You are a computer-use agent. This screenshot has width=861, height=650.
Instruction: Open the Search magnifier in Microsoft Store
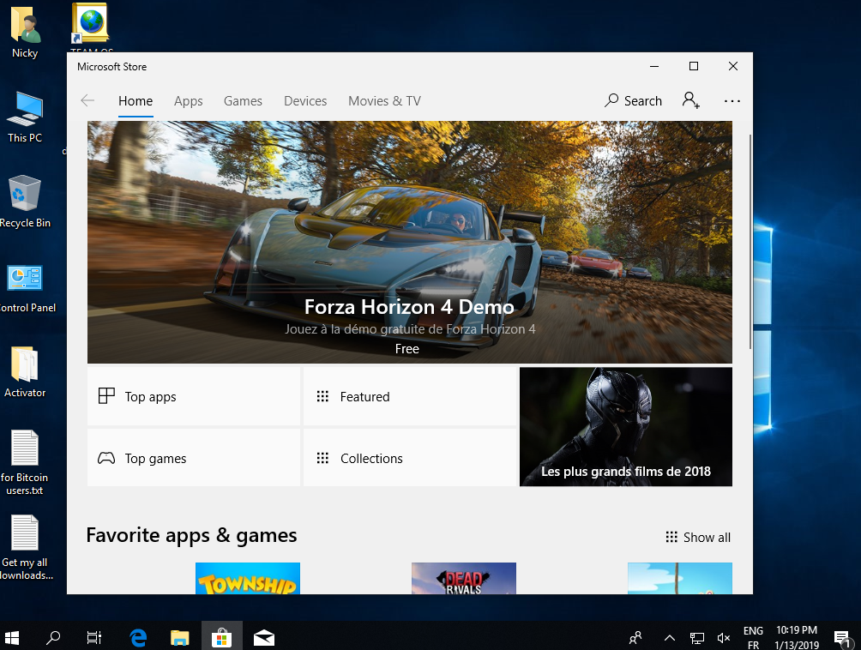tap(633, 100)
